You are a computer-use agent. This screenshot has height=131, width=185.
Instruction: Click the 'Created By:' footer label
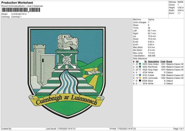pos(6,129)
